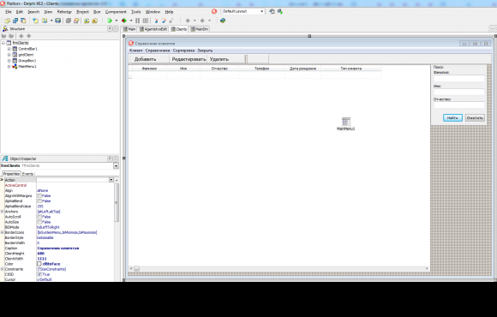Click the Фамилия search input field
The width and height of the screenshot is (497, 317).
459,78
